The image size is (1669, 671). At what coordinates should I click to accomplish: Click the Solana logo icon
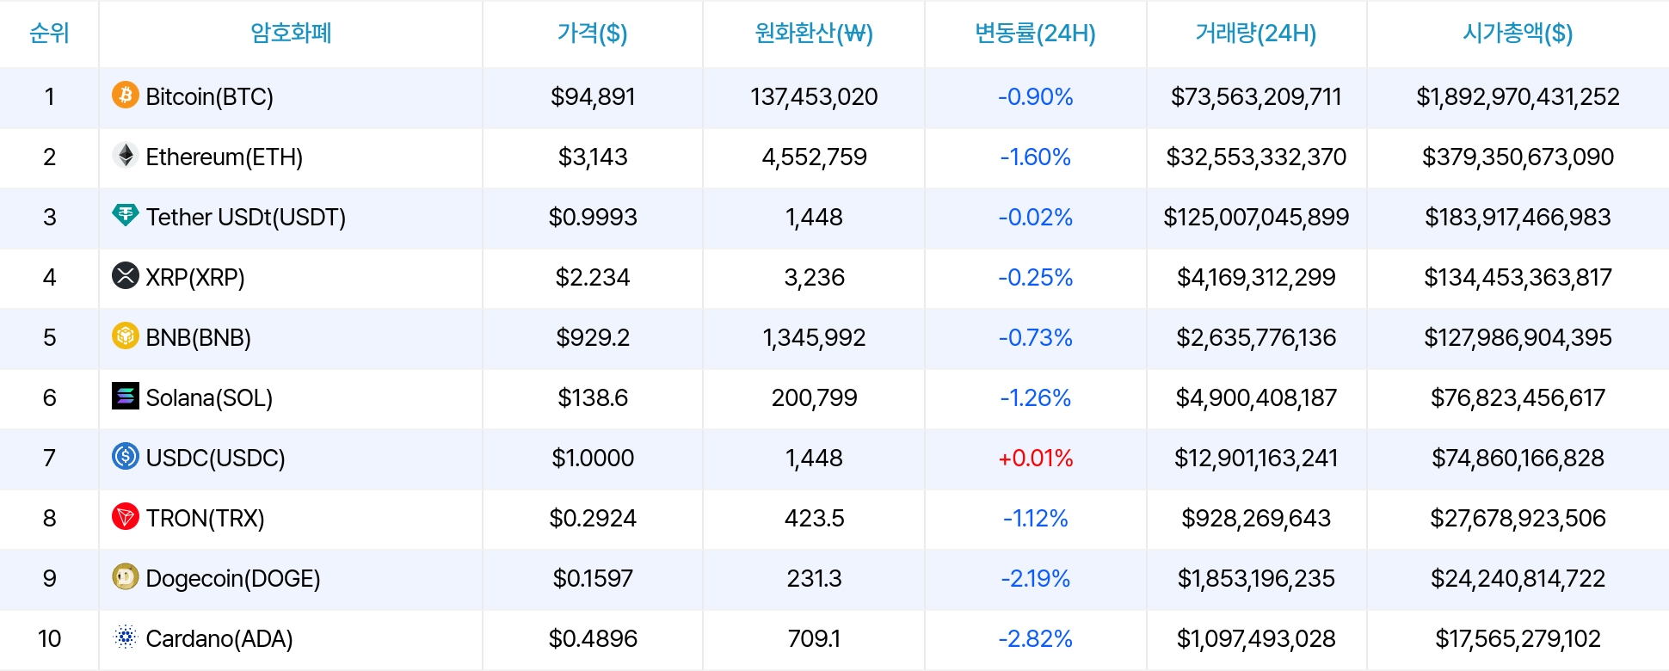(126, 396)
